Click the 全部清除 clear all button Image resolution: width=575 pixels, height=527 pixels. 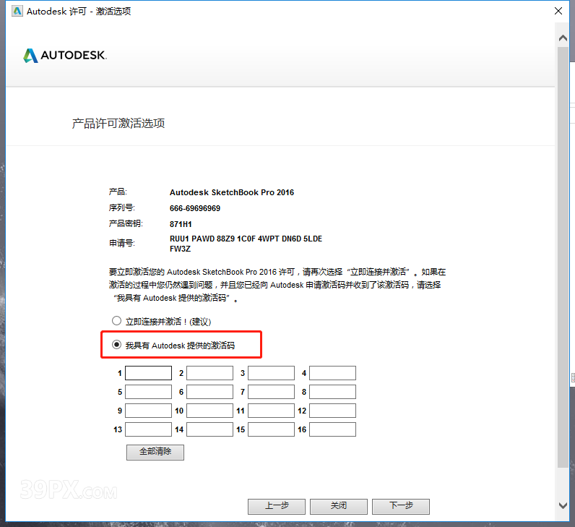click(x=155, y=452)
